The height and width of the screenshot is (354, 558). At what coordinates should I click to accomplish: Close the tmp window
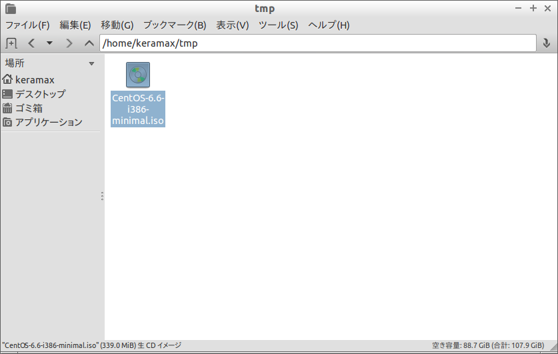[548, 8]
